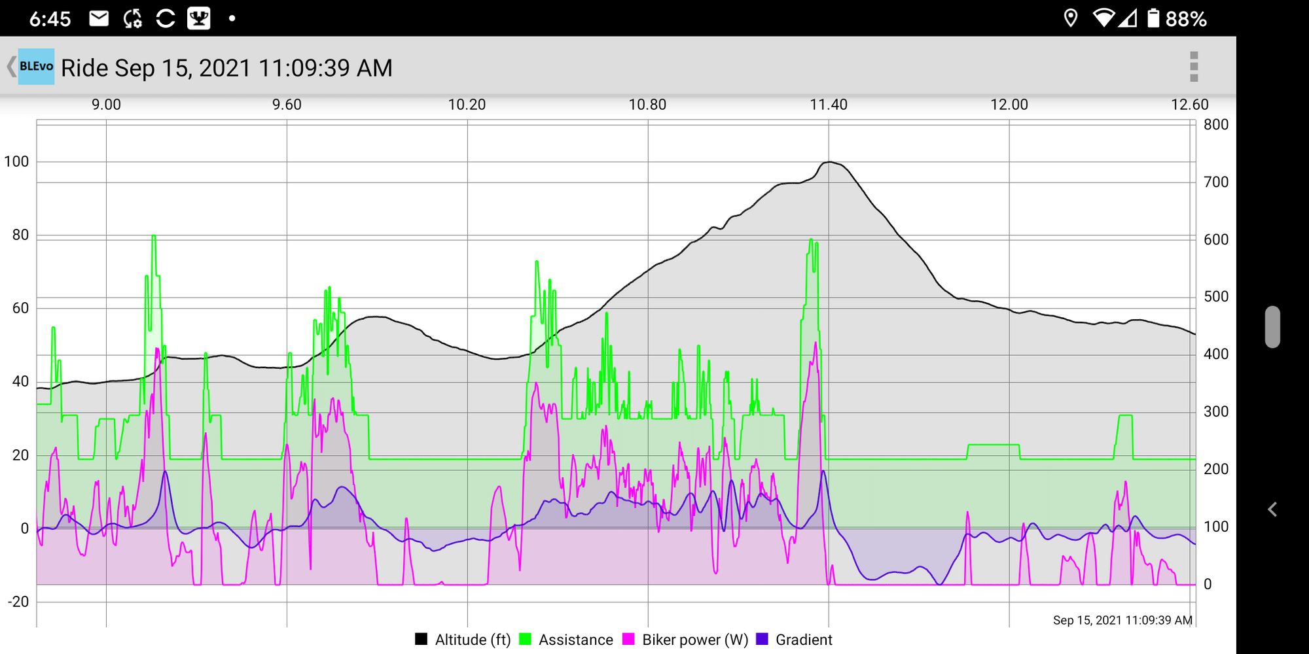The width and height of the screenshot is (1309, 654).
Task: Open the three-dot overflow menu
Action: (x=1193, y=67)
